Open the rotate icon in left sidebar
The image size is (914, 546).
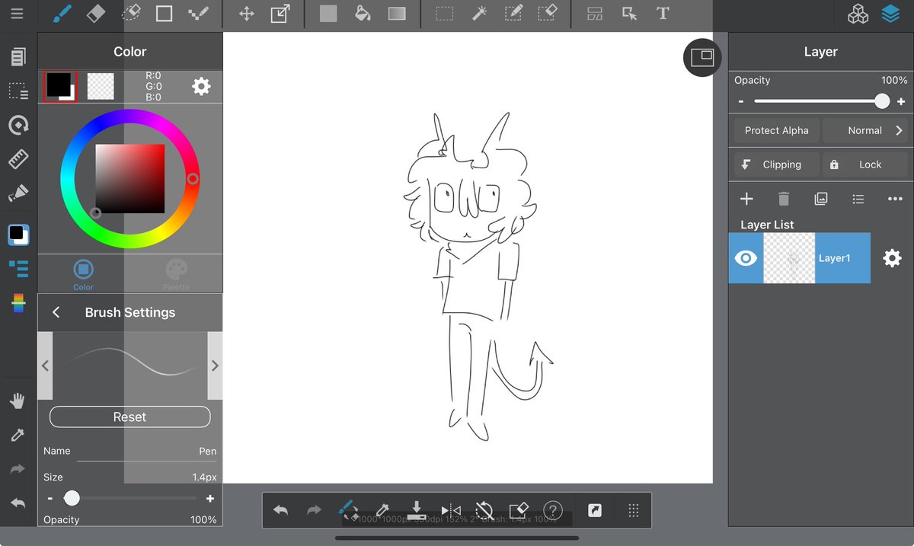pyautogui.click(x=18, y=126)
